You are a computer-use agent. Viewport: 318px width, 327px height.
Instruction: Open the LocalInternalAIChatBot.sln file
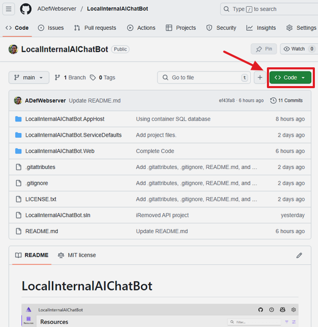[58, 215]
